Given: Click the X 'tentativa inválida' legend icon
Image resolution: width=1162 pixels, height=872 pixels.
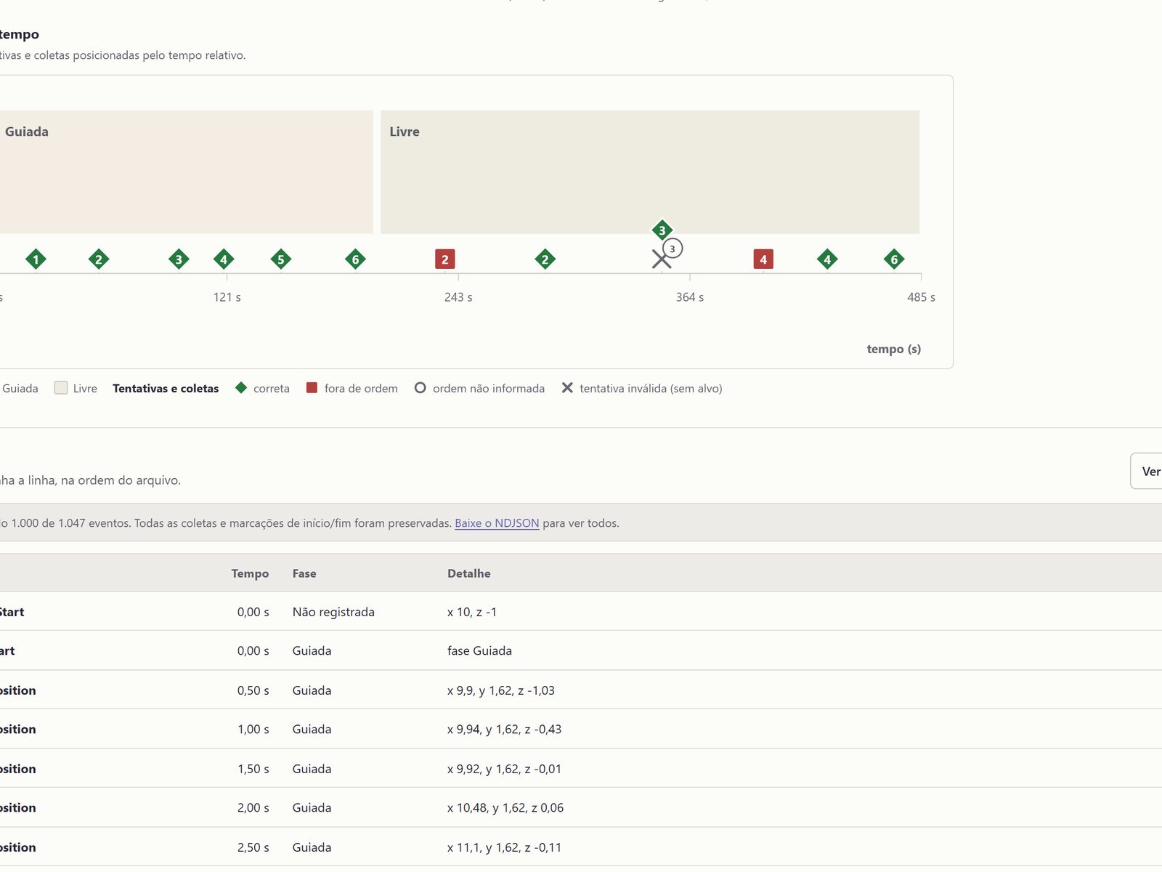Looking at the screenshot, I should click(x=567, y=388).
